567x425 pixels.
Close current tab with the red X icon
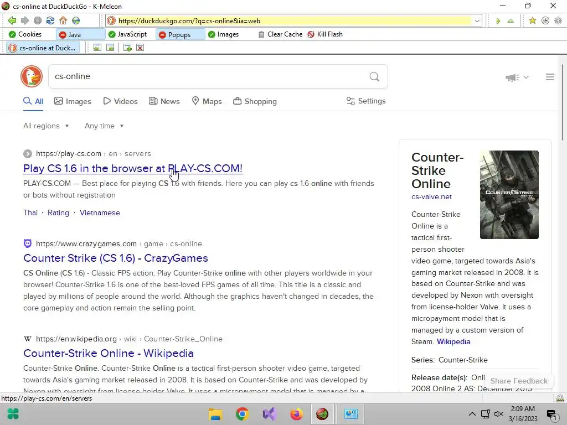click(x=140, y=48)
